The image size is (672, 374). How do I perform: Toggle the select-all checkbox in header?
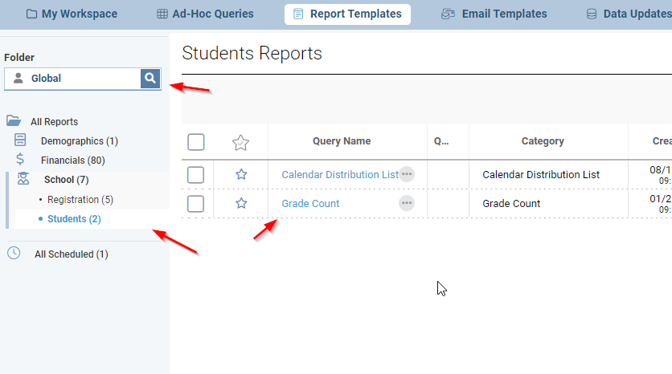(196, 142)
